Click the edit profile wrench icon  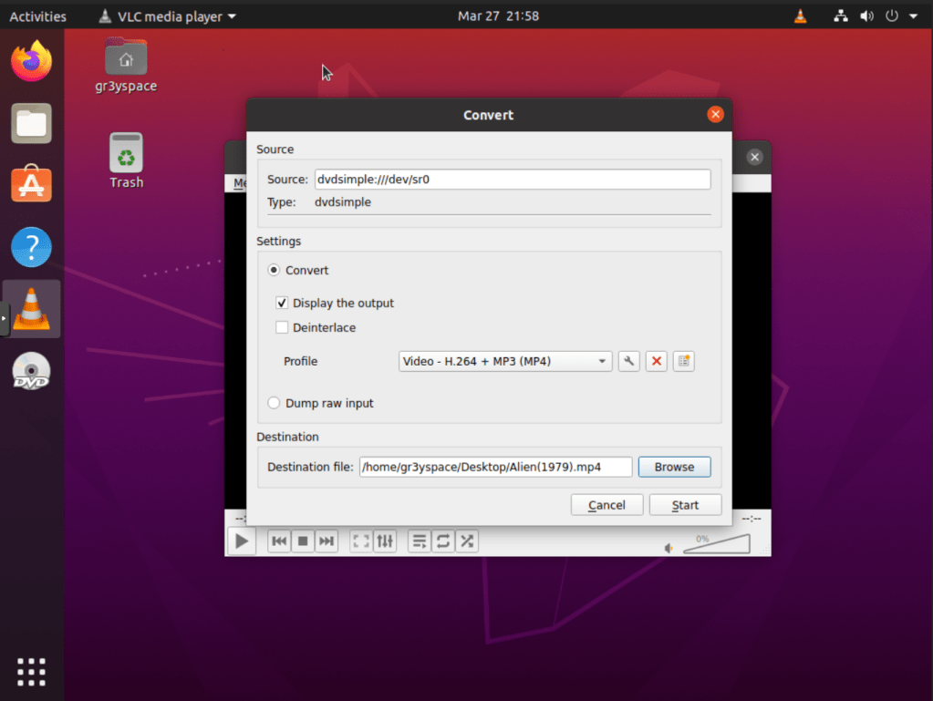click(x=628, y=362)
